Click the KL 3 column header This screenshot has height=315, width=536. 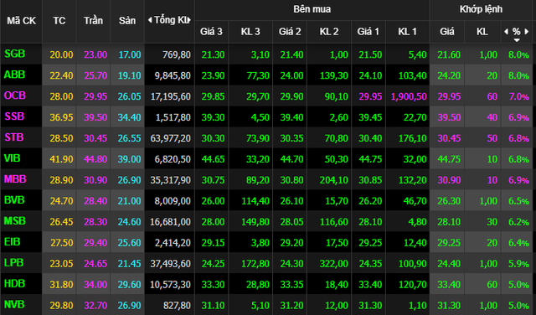pyautogui.click(x=250, y=32)
